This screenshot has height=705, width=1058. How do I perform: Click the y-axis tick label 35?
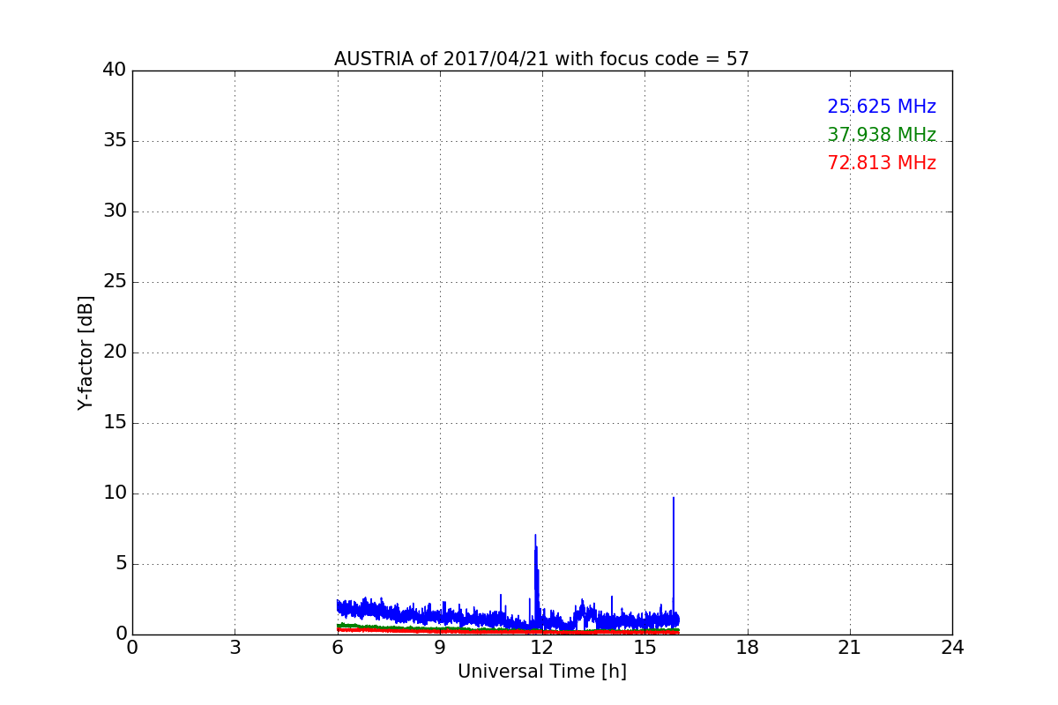pyautogui.click(x=114, y=141)
